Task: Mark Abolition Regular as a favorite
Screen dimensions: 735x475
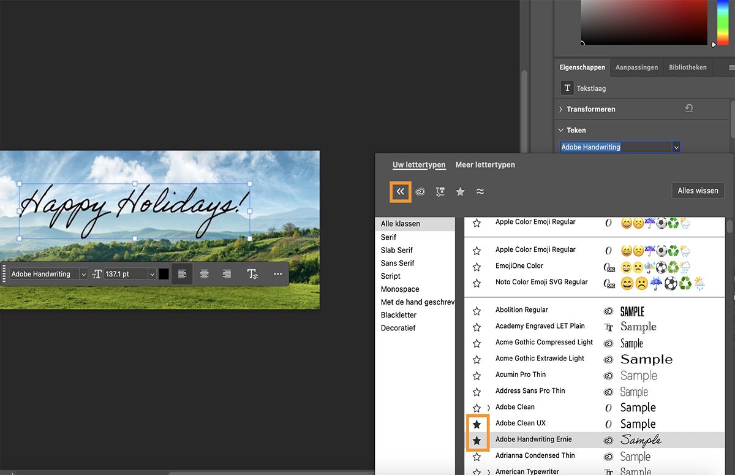Action: click(477, 310)
